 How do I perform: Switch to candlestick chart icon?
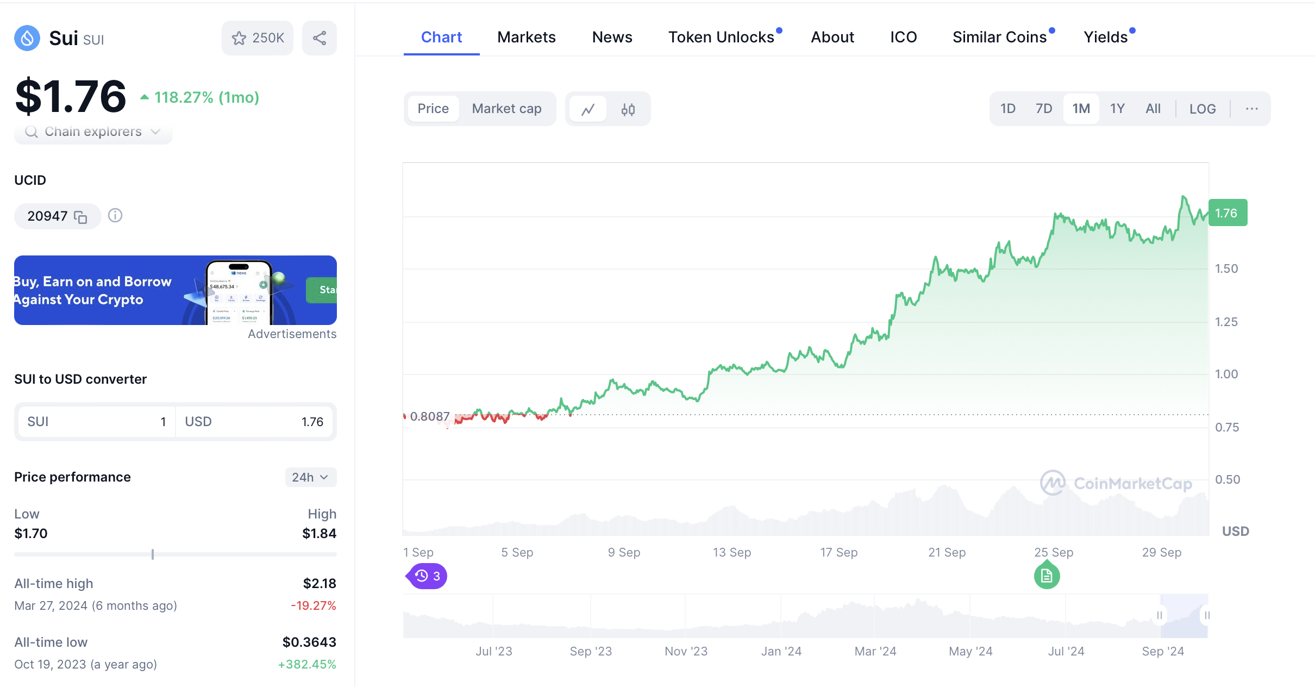[628, 109]
